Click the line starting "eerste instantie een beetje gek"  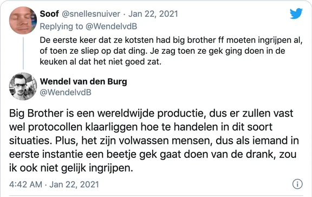(153, 154)
